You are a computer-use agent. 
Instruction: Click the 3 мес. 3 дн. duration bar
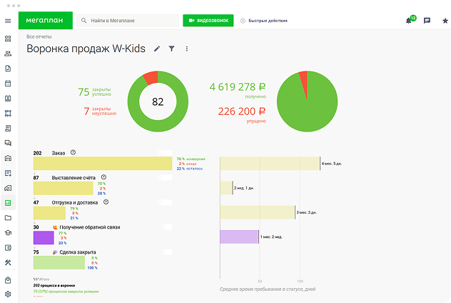point(258,212)
